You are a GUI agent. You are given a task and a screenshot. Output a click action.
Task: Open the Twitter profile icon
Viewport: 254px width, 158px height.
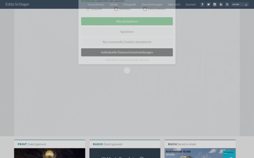pyautogui.click(x=208, y=5)
